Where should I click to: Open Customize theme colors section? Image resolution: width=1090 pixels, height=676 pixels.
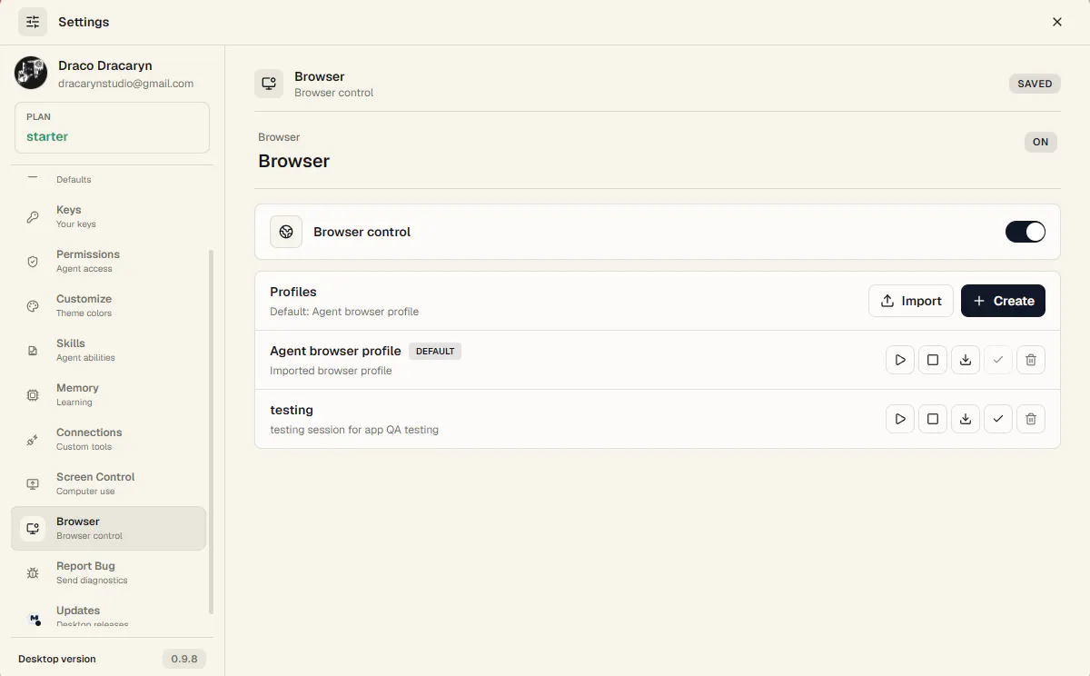(108, 305)
